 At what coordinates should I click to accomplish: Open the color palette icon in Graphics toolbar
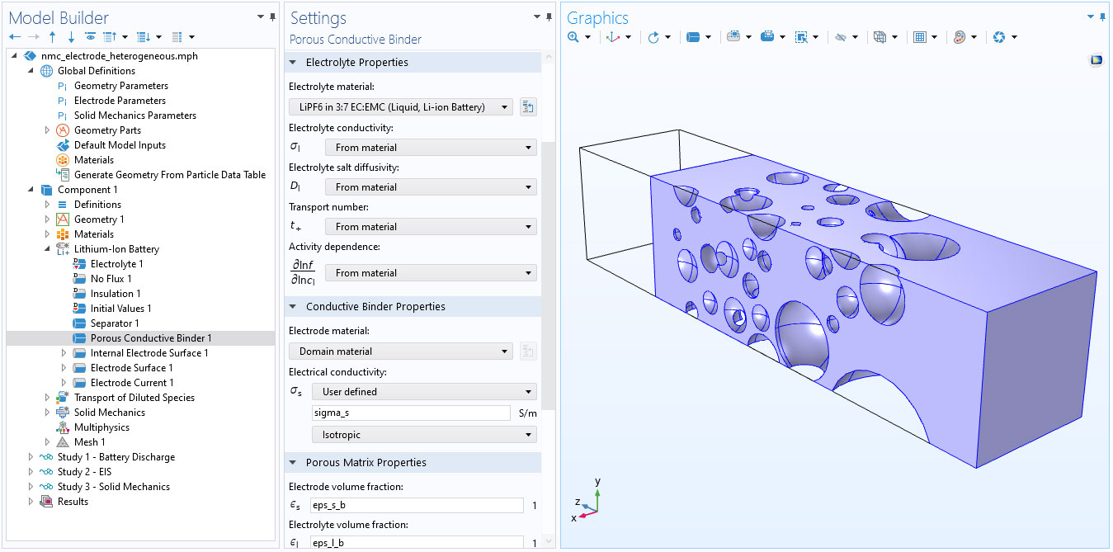959,37
